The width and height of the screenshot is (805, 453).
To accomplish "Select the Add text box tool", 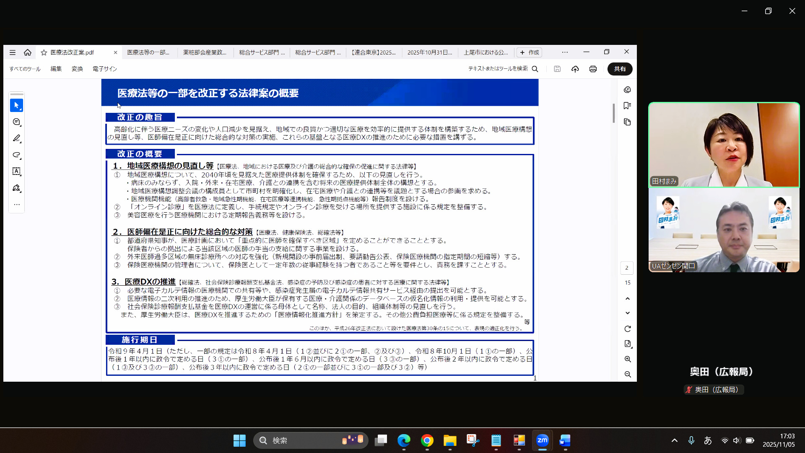I will point(17,171).
